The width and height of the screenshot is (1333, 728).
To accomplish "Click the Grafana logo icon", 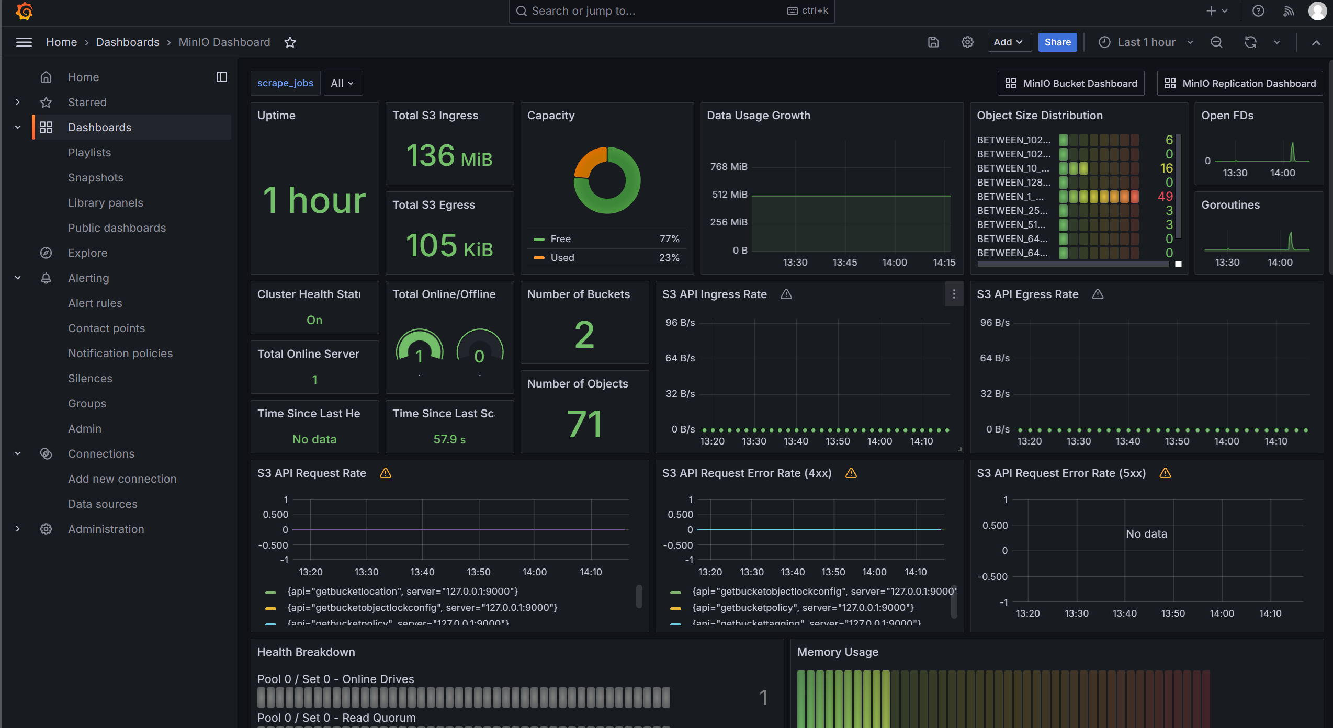I will click(x=24, y=11).
